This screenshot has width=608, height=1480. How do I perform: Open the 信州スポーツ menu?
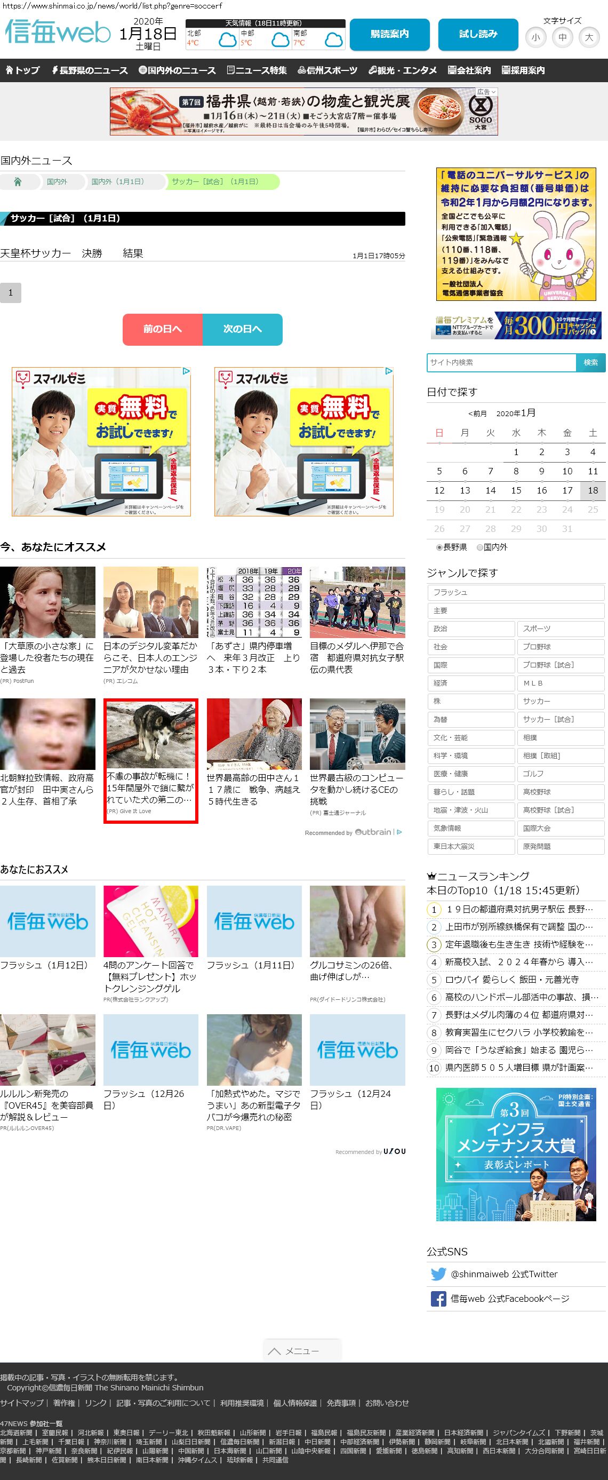click(327, 70)
